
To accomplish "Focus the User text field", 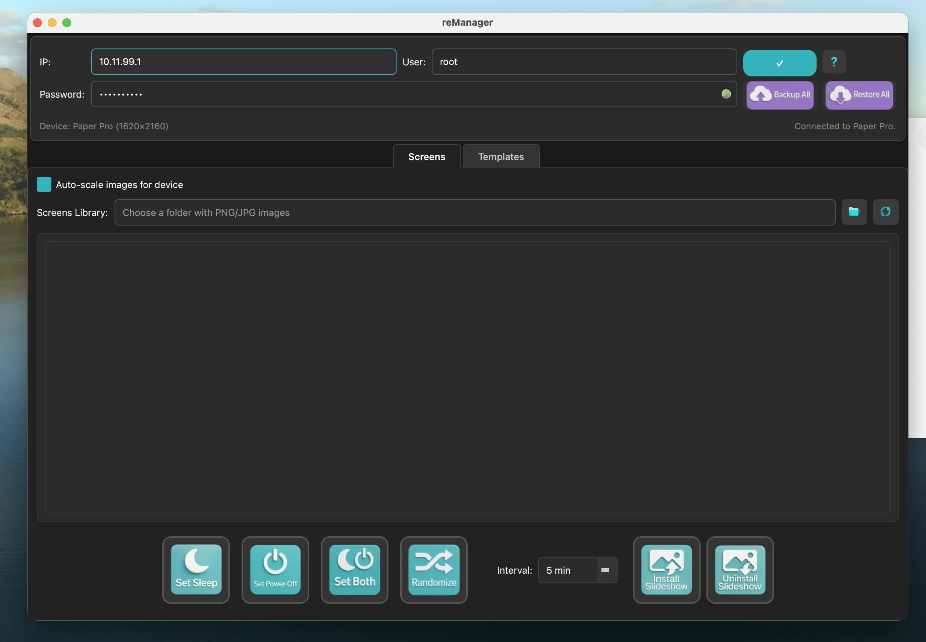I will 584,62.
